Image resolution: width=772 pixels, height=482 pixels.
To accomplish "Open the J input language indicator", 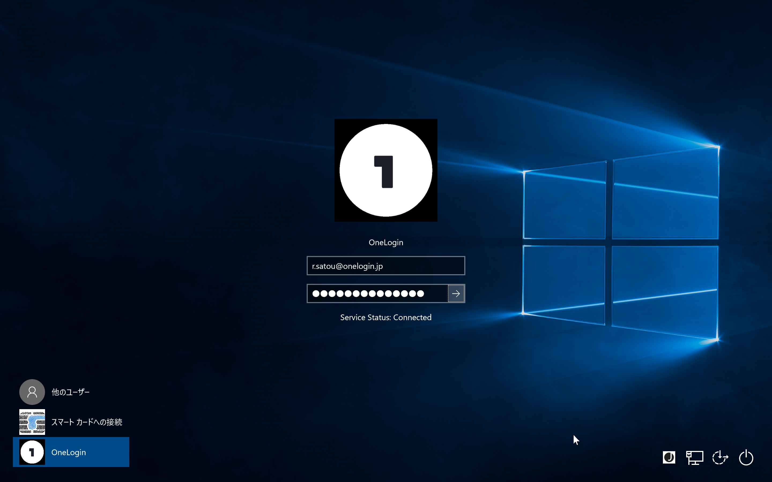I will (669, 457).
